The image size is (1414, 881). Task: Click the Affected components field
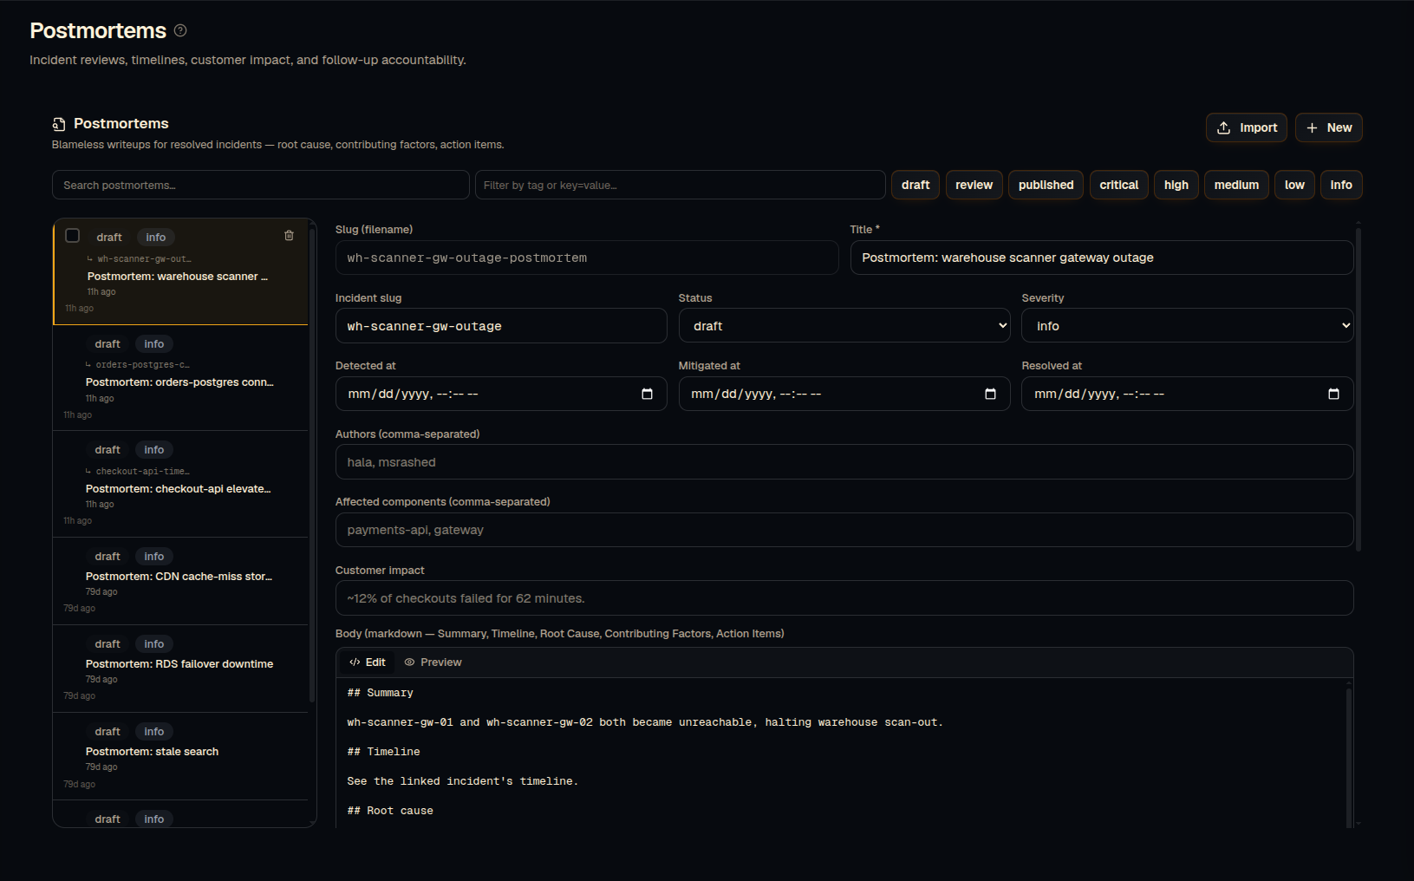click(844, 530)
